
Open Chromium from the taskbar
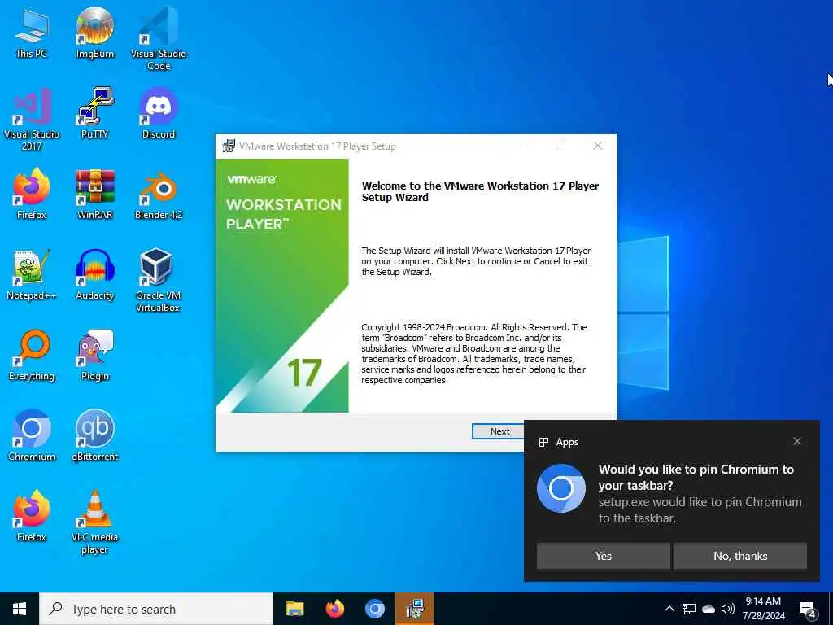(x=374, y=609)
